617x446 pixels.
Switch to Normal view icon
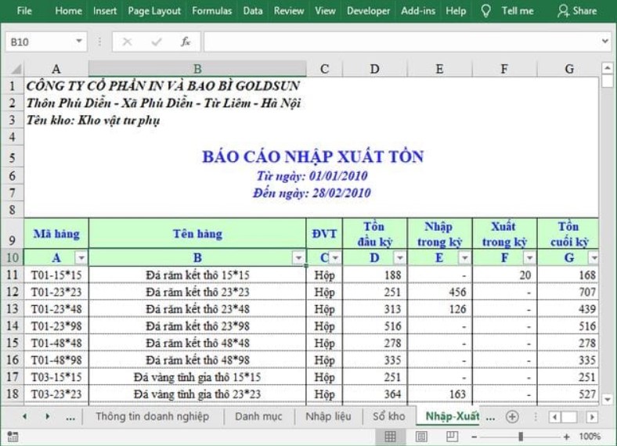pos(390,436)
